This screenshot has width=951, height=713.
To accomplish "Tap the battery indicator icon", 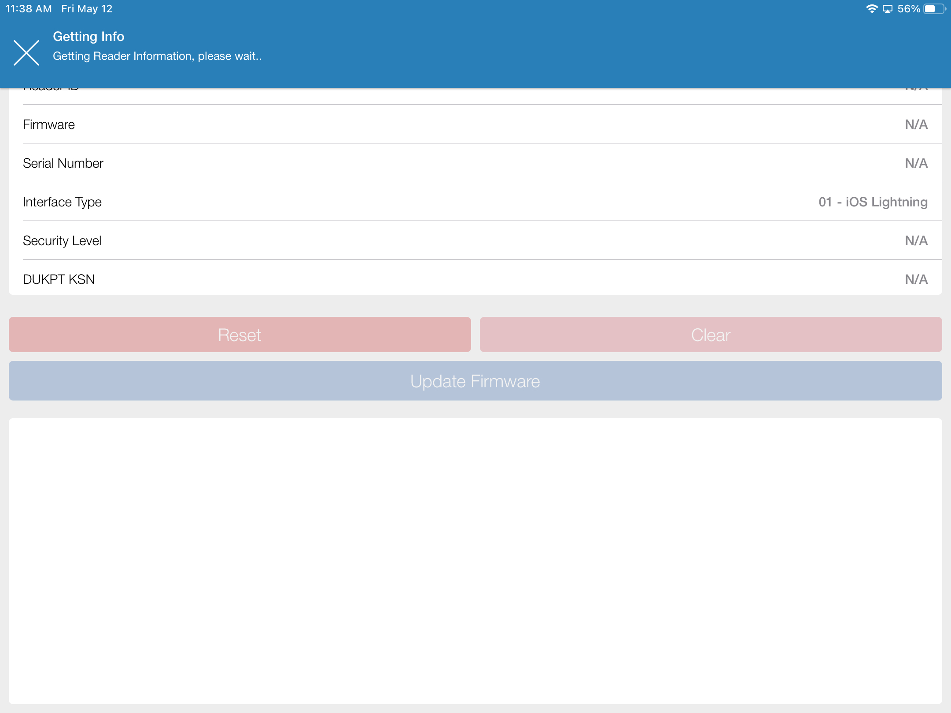I will 935,9.
